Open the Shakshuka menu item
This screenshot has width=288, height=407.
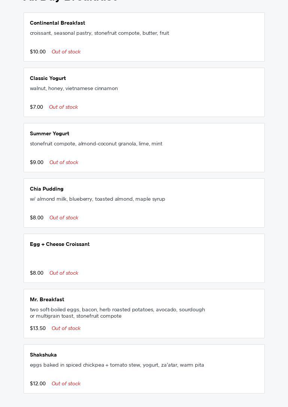pos(144,369)
